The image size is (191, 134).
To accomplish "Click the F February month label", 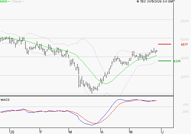I will click(41, 132).
